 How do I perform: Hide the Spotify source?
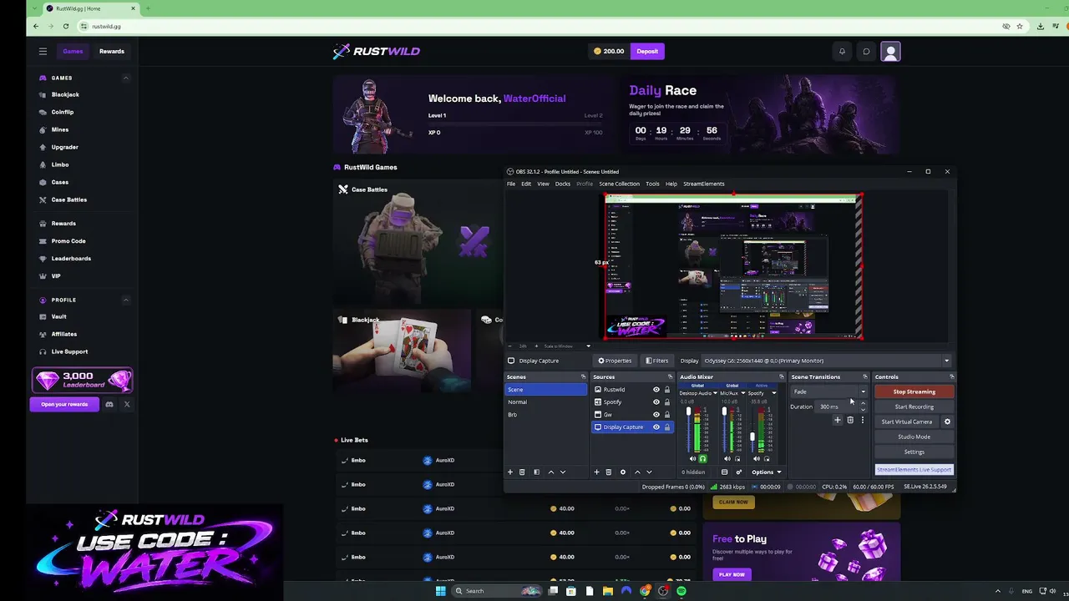(656, 402)
